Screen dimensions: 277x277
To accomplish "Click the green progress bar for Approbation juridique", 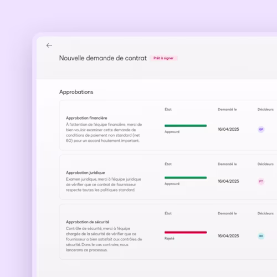I will tap(186, 178).
